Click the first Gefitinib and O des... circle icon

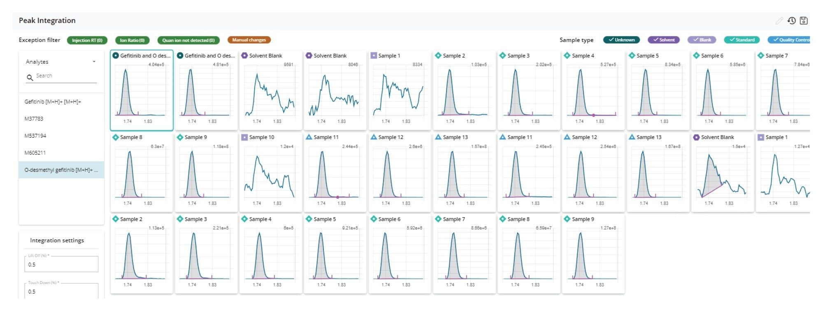click(116, 56)
